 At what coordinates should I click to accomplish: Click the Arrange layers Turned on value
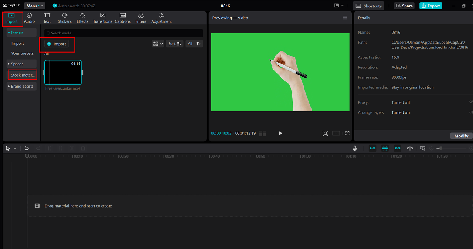401,112
